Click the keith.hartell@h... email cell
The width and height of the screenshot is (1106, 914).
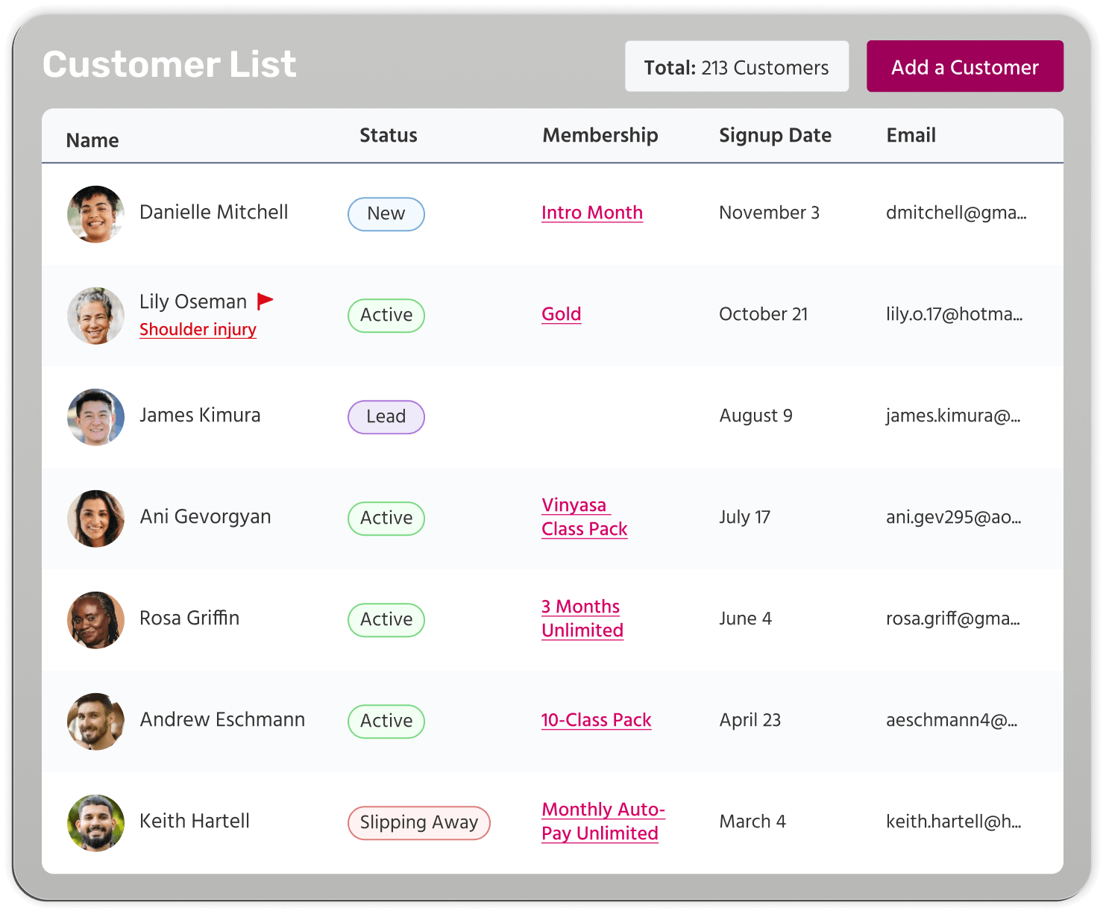[x=954, y=821]
